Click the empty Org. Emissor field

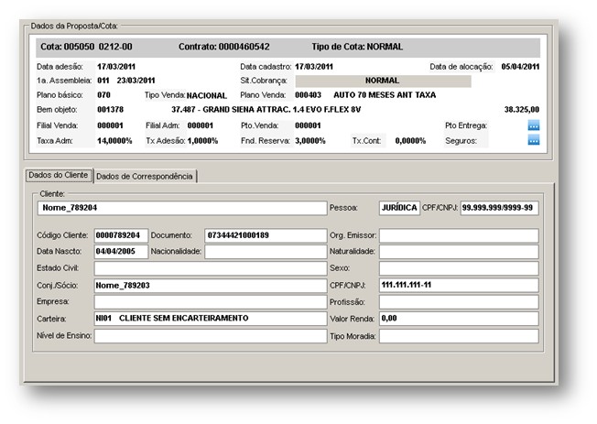click(459, 235)
